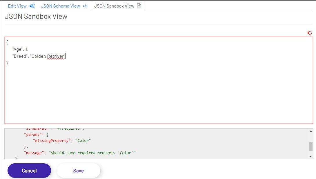Click the misspelled word "Retriver" in editor
Image resolution: width=316 pixels, height=179 pixels.
click(55, 56)
